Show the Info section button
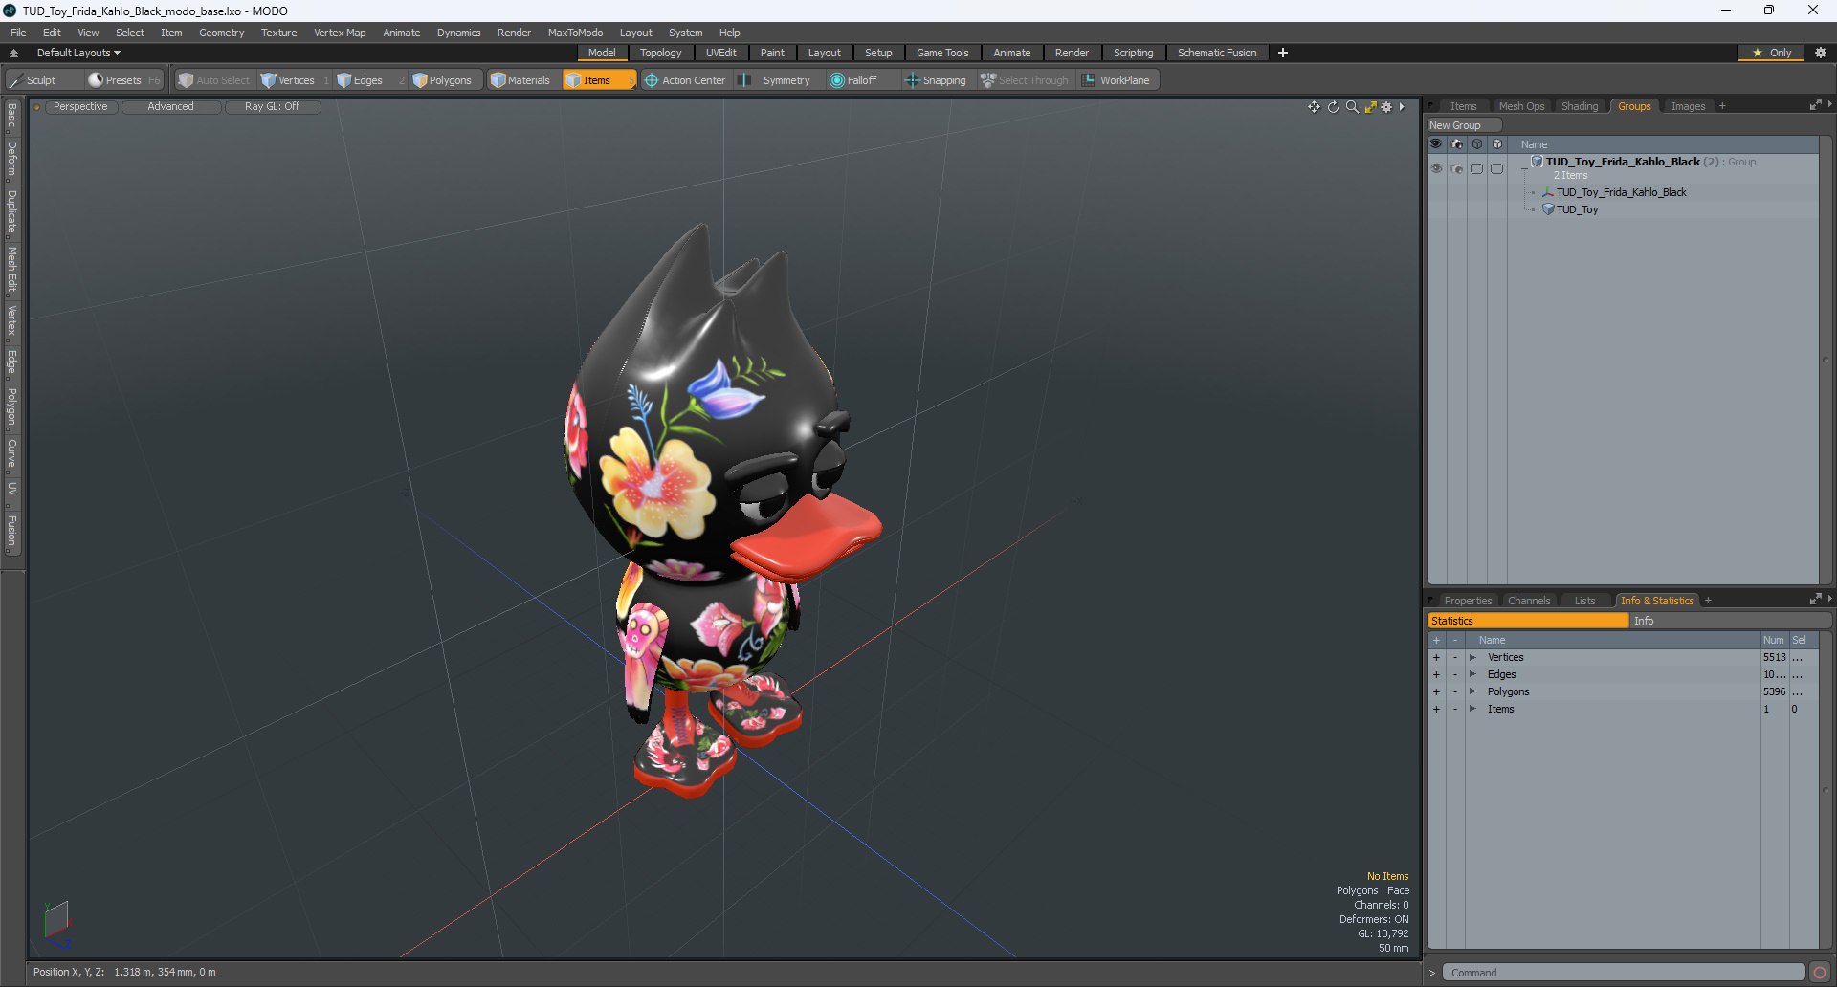The height and width of the screenshot is (987, 1837). coord(1730,621)
